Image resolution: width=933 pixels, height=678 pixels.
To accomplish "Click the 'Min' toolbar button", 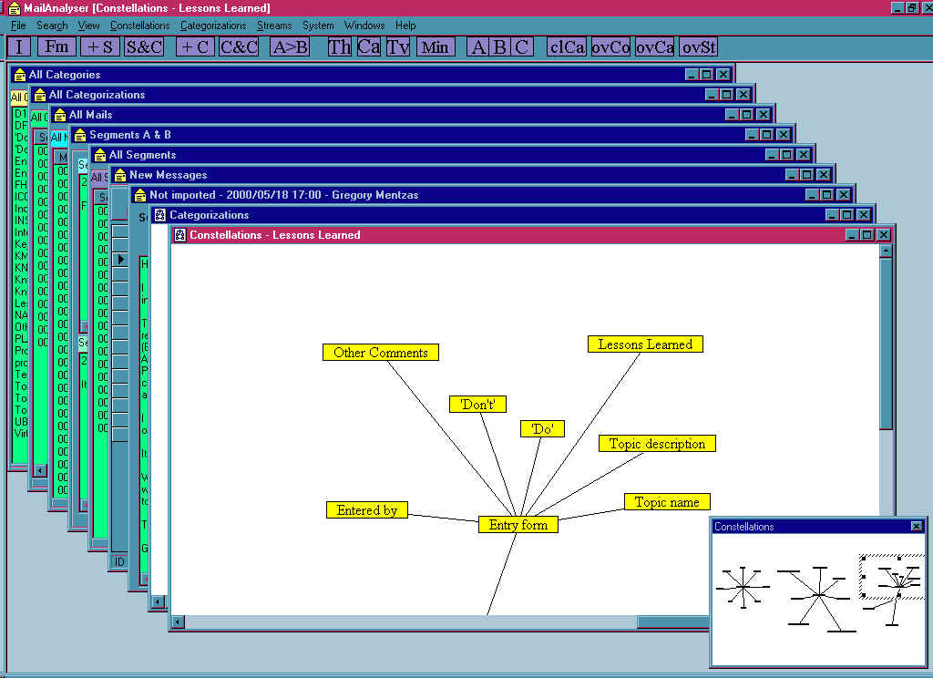I will click(436, 46).
